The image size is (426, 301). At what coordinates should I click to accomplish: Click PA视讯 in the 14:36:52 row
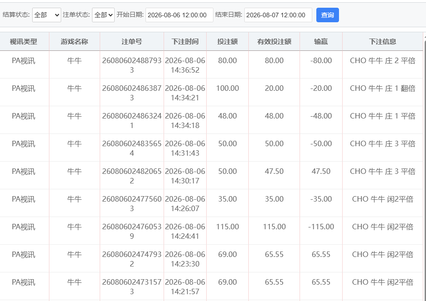(x=24, y=61)
